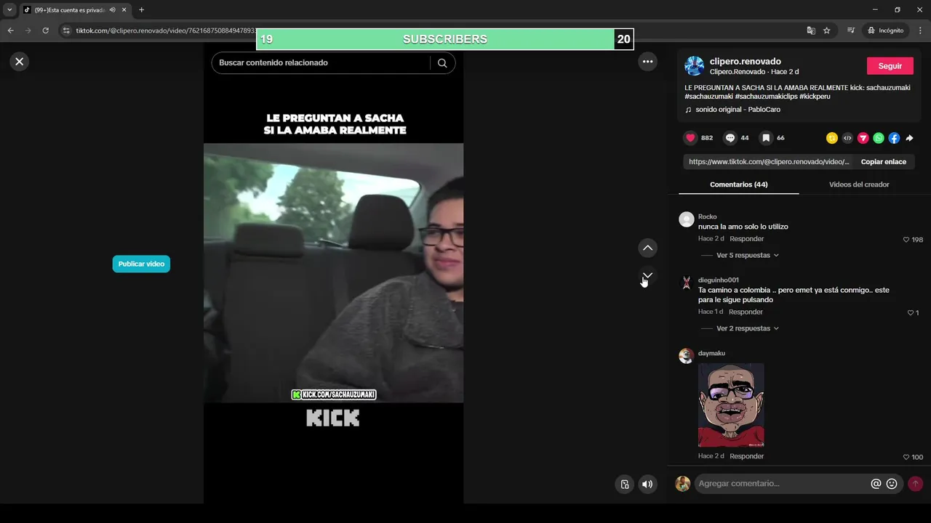Expand Ver 5 respuestas replies
The width and height of the screenshot is (931, 523).
pyautogui.click(x=748, y=256)
